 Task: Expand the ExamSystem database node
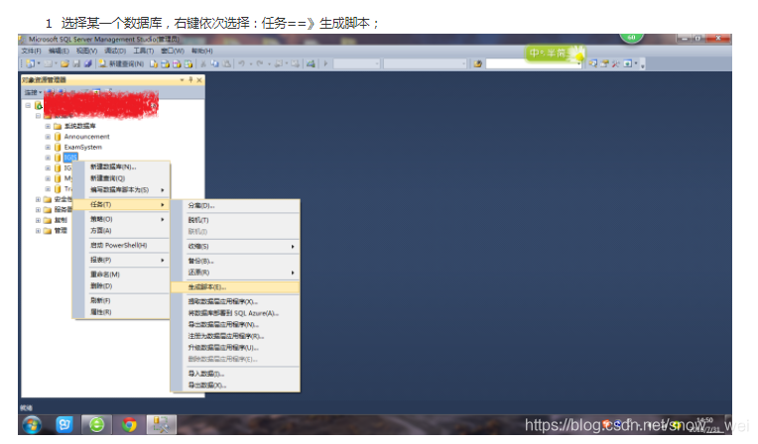point(48,148)
